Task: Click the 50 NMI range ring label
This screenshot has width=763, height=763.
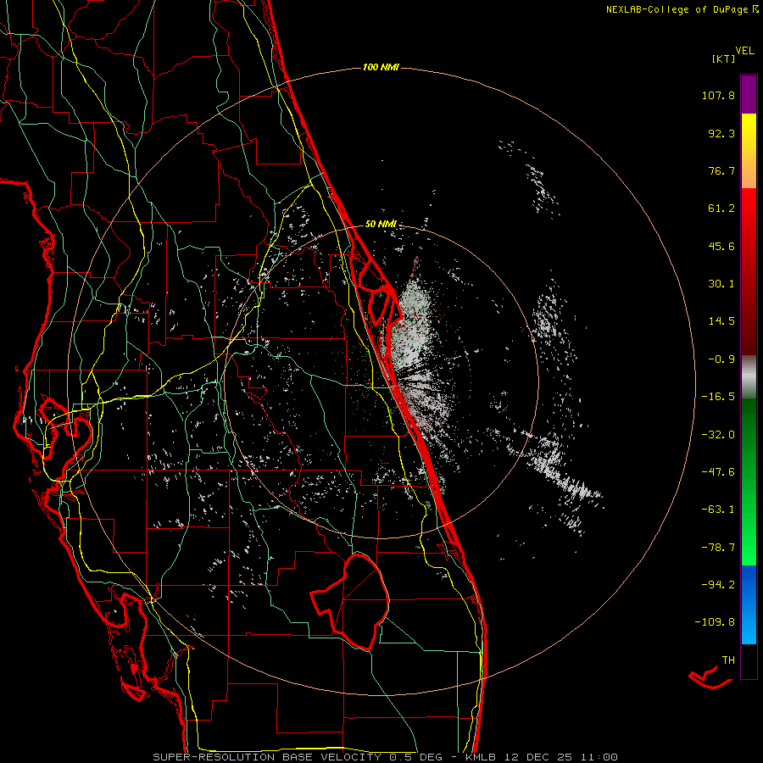Action: pyautogui.click(x=381, y=224)
